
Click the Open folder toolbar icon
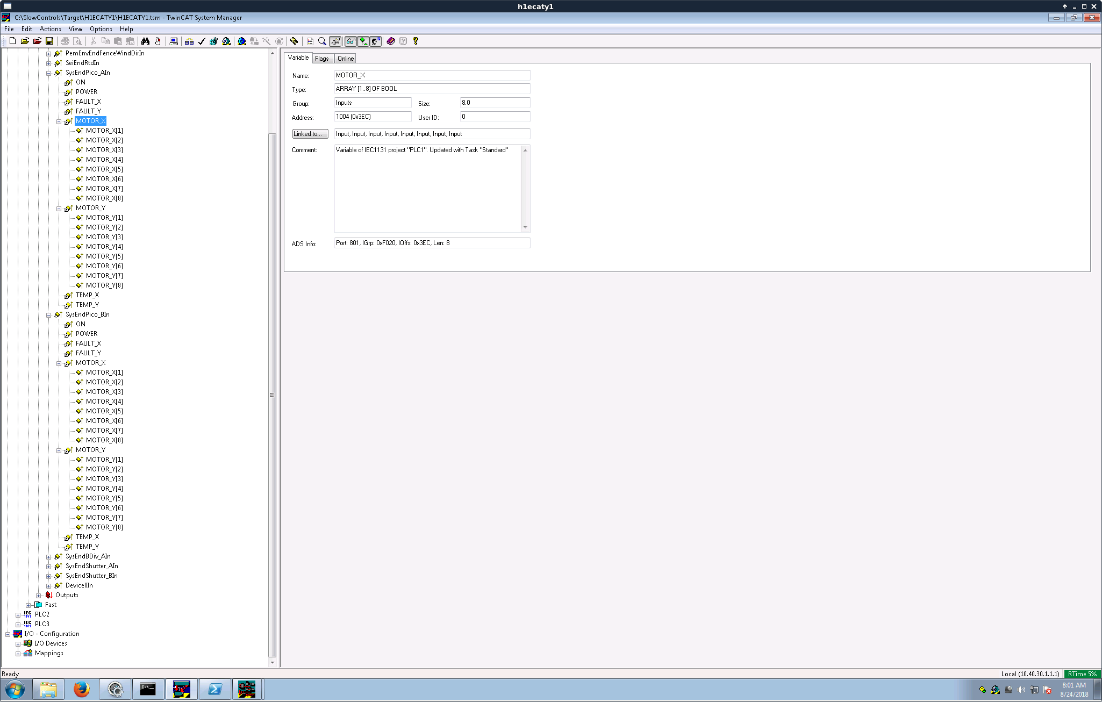(25, 41)
